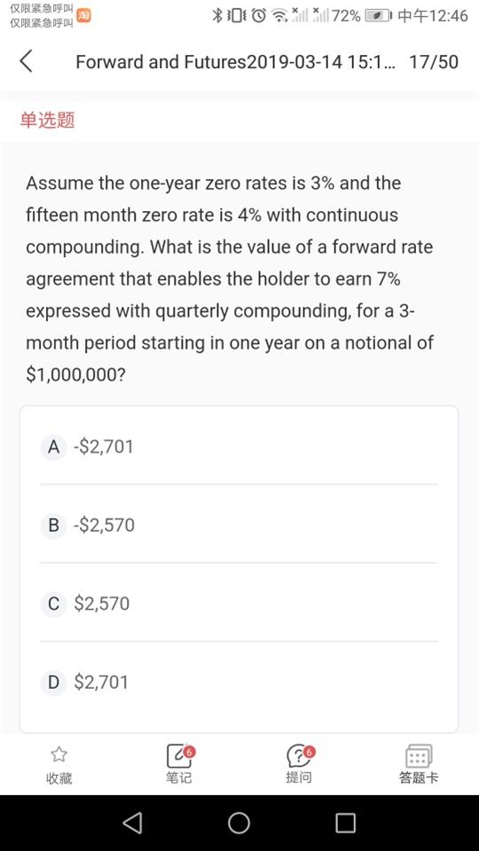The height and width of the screenshot is (851, 479).
Task: Tap the 单选题 question type label
Action: pyautogui.click(x=47, y=120)
